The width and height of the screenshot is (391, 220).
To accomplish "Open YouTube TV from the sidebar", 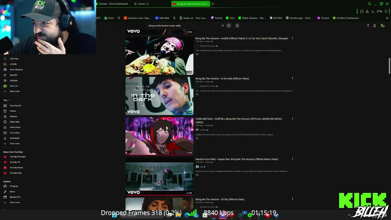I will point(15,162).
